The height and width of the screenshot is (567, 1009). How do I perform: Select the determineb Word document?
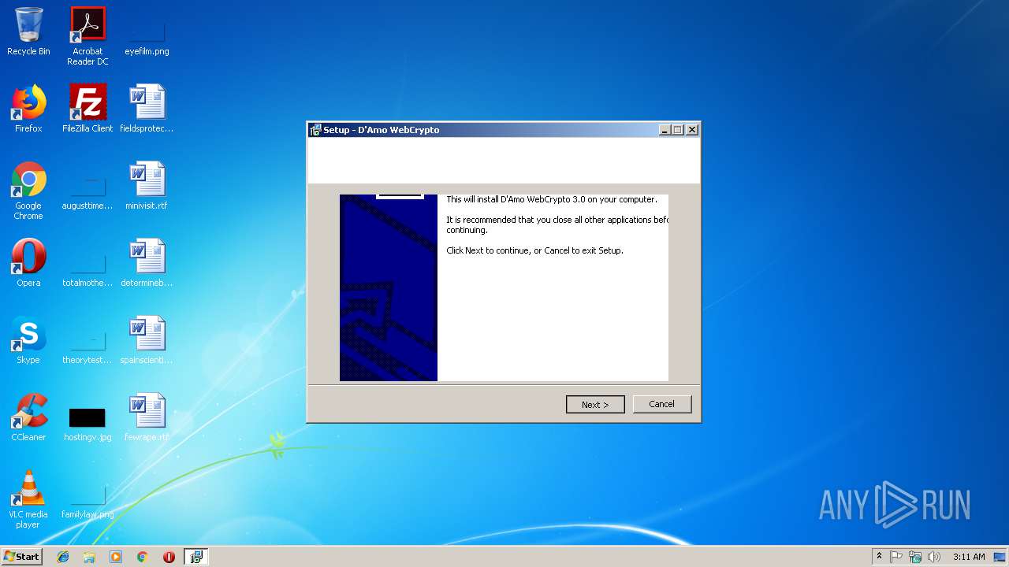(147, 263)
